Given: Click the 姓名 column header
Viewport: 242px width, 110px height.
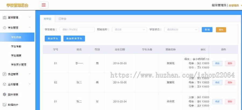Looking at the screenshot, I should 79,50.
